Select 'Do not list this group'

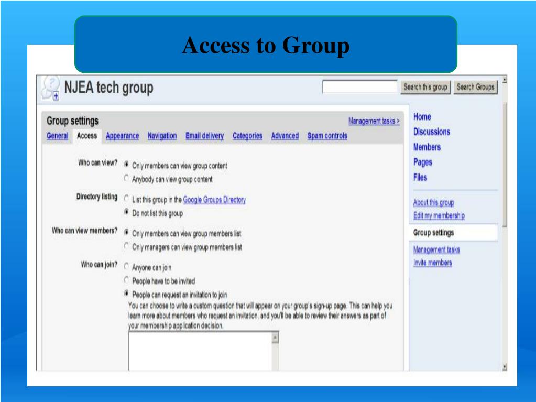126,212
